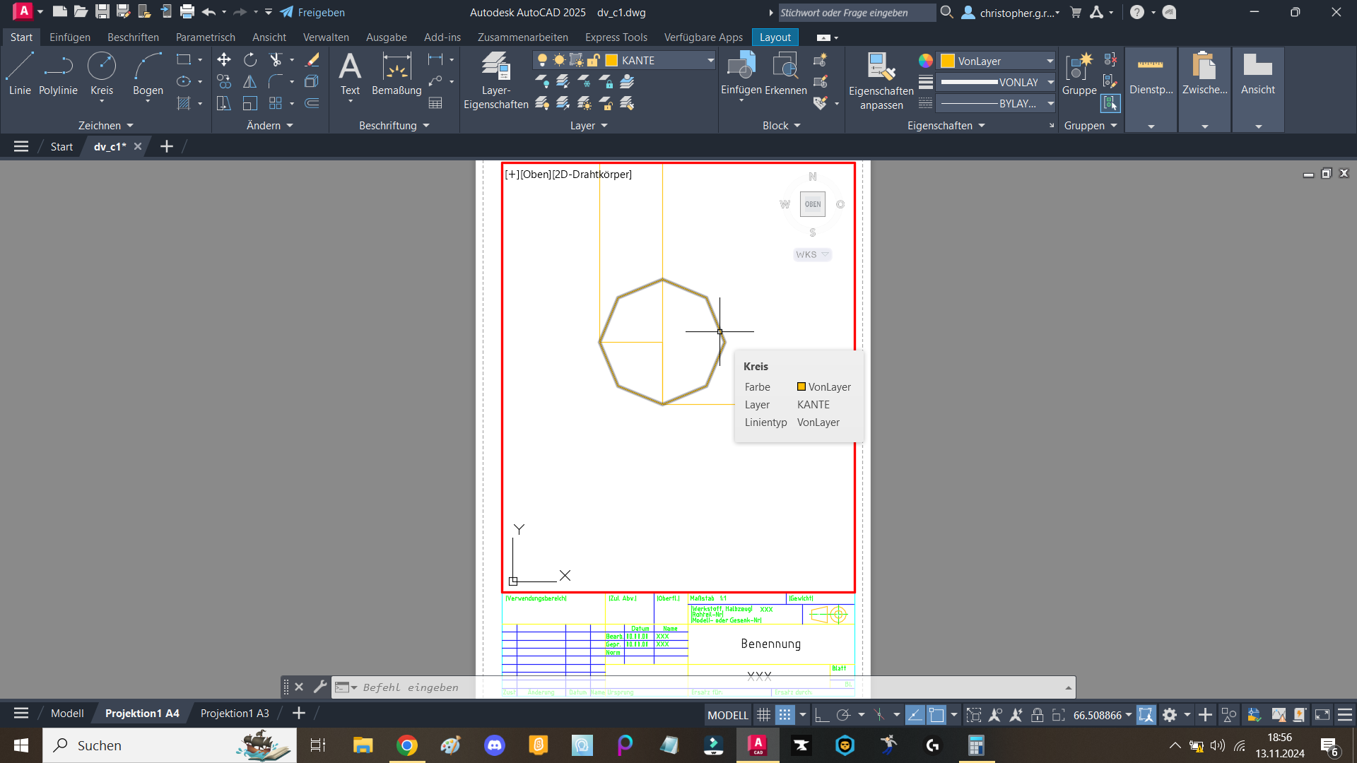Expand the Zeichnen panel
Screen dimensions: 1357x763
105,125
